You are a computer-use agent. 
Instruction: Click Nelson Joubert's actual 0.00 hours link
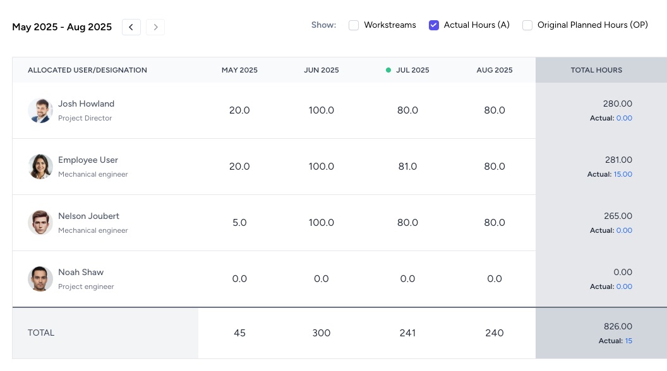(x=624, y=230)
